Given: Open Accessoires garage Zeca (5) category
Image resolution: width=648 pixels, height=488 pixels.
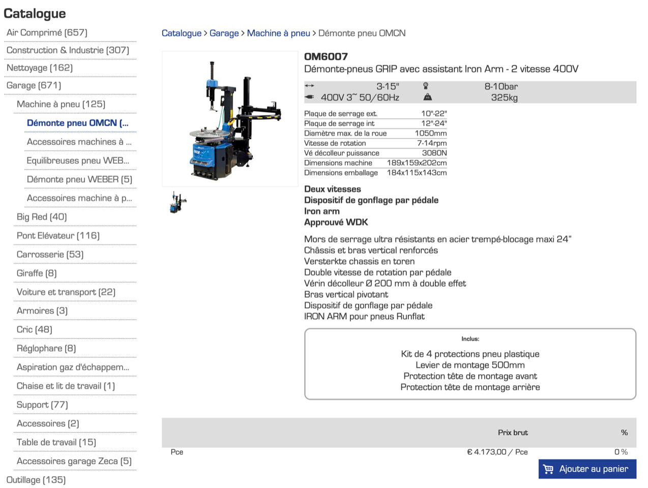Looking at the screenshot, I should click(x=74, y=462).
